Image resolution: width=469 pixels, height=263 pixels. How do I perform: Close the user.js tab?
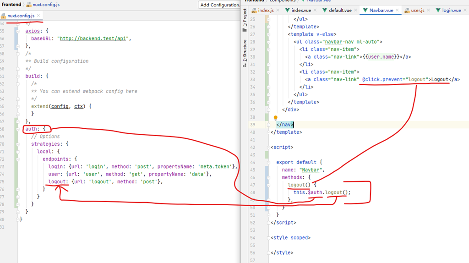(428, 10)
